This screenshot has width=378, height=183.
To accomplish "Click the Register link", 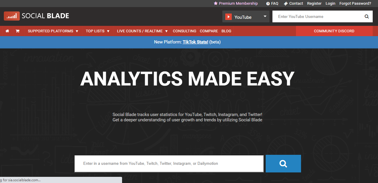I will coord(314,4).
